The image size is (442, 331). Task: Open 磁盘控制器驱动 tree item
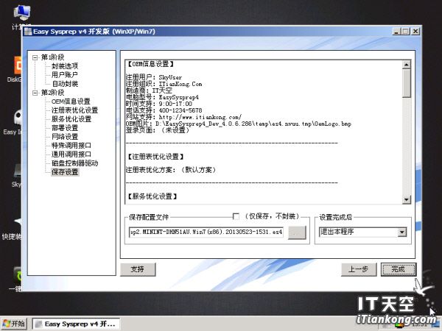click(74, 163)
